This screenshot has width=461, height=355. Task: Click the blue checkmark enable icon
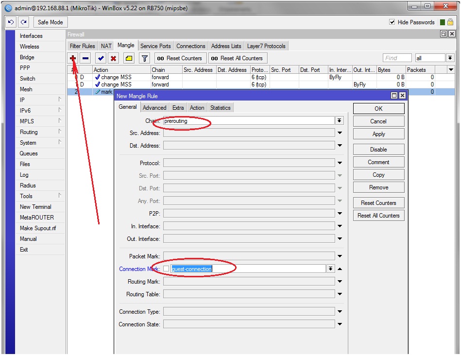[101, 58]
